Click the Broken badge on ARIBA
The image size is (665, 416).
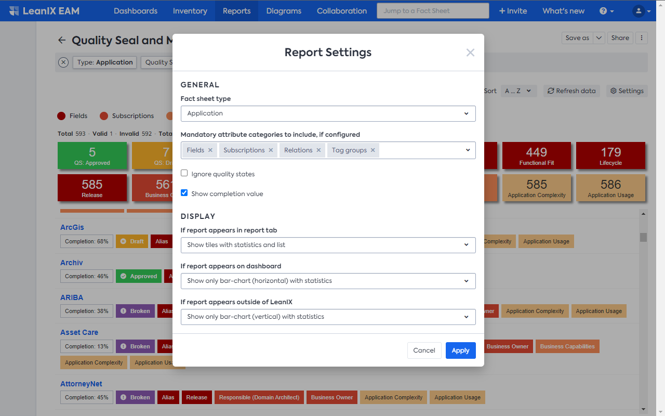[x=135, y=311]
